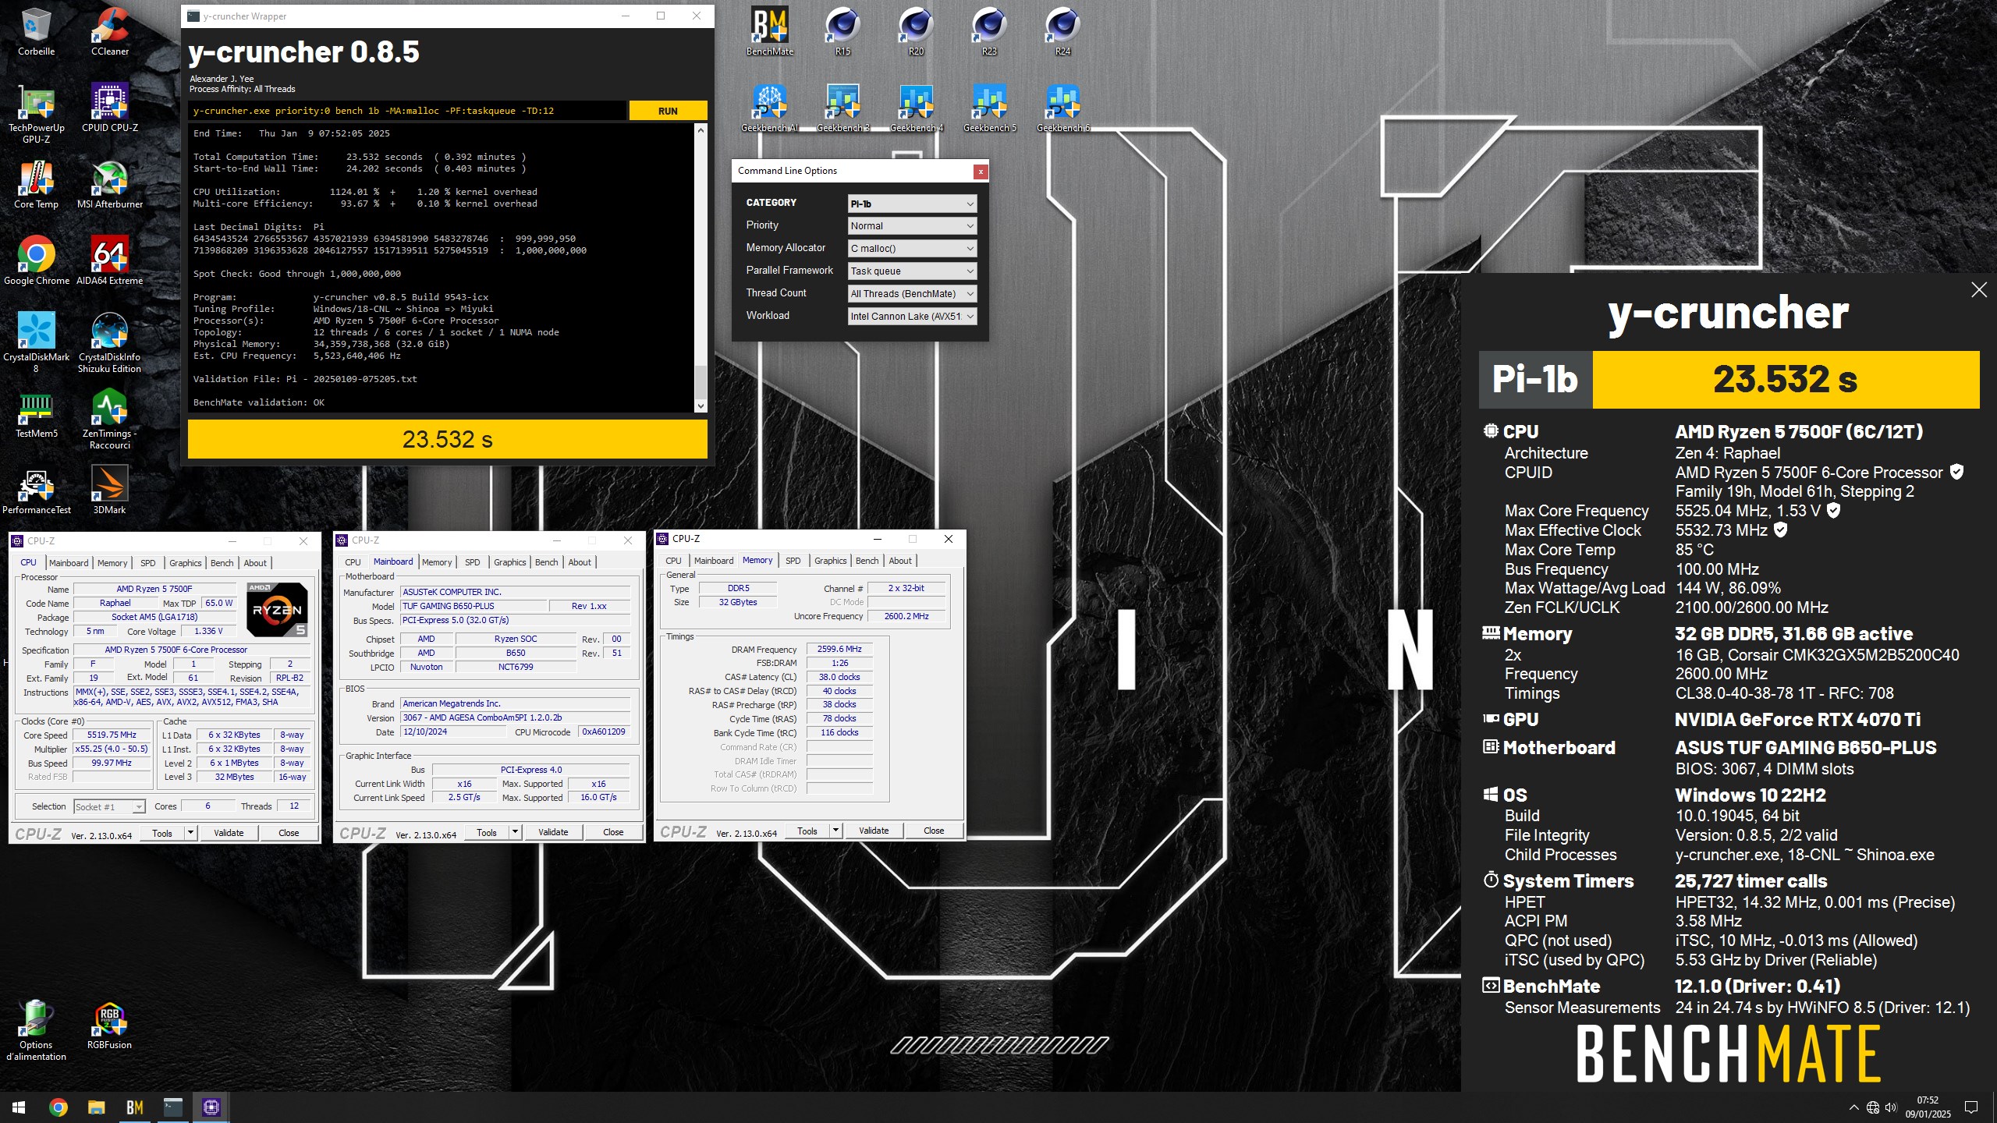1997x1123 pixels.
Task: Open the Cinebench R15 desktop shortcut
Action: [x=843, y=31]
